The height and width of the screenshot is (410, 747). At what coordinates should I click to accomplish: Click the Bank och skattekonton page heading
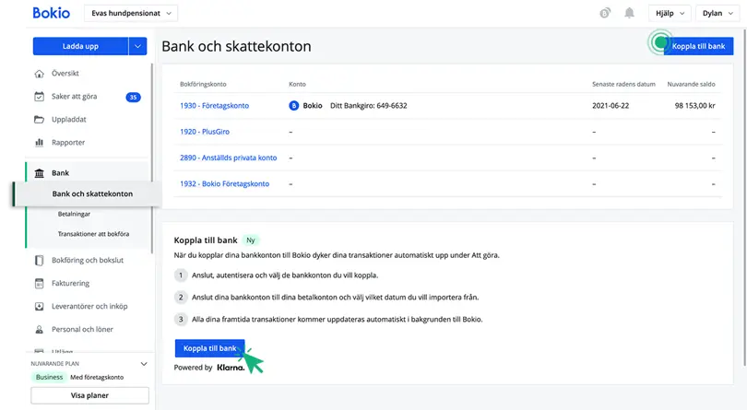(x=236, y=46)
